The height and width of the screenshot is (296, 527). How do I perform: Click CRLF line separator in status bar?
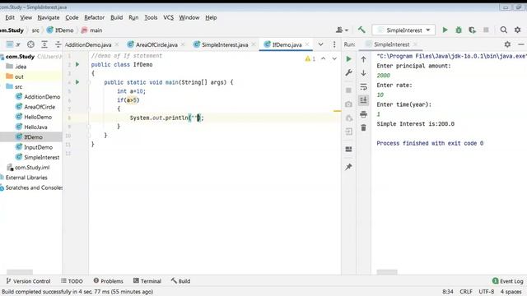[x=466, y=292]
